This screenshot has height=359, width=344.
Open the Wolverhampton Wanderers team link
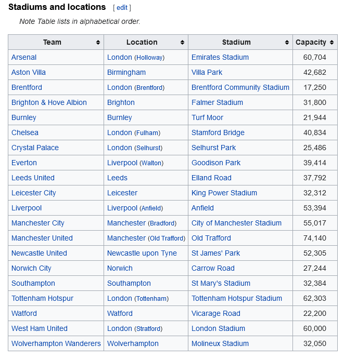56,343
